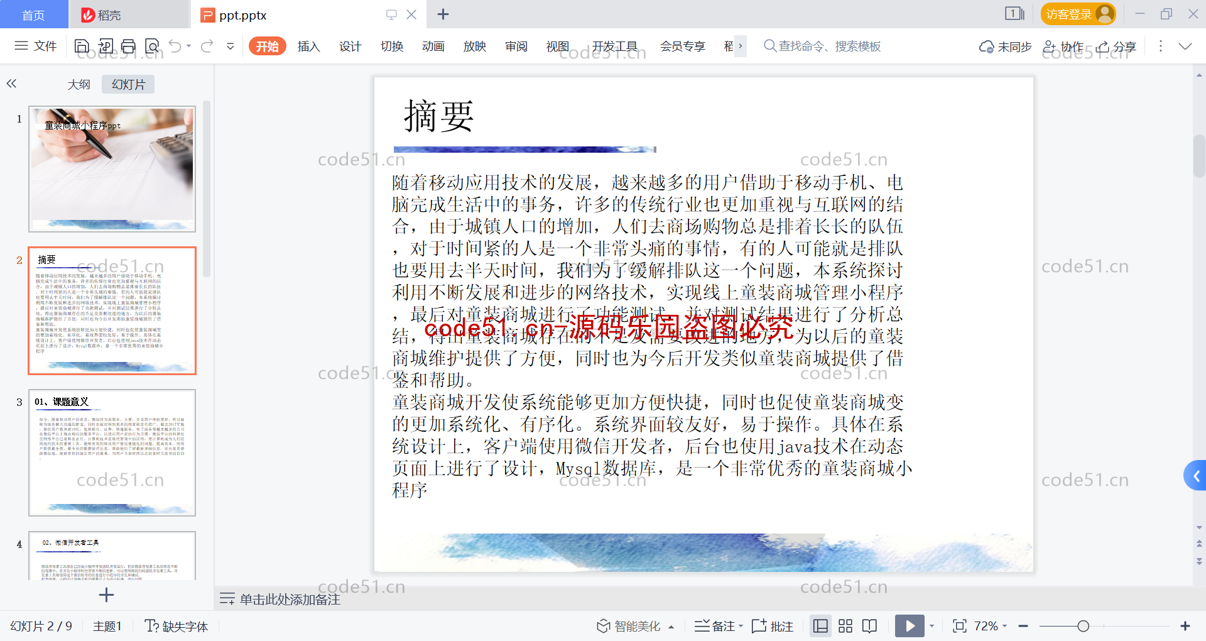Click the 摘要 slide title
The image size is (1206, 641).
click(438, 116)
